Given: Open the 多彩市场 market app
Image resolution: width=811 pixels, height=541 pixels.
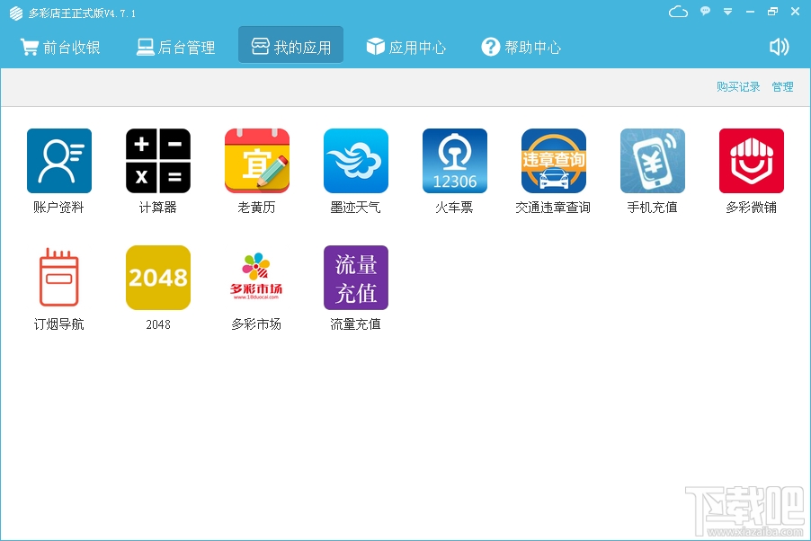Looking at the screenshot, I should (x=256, y=278).
